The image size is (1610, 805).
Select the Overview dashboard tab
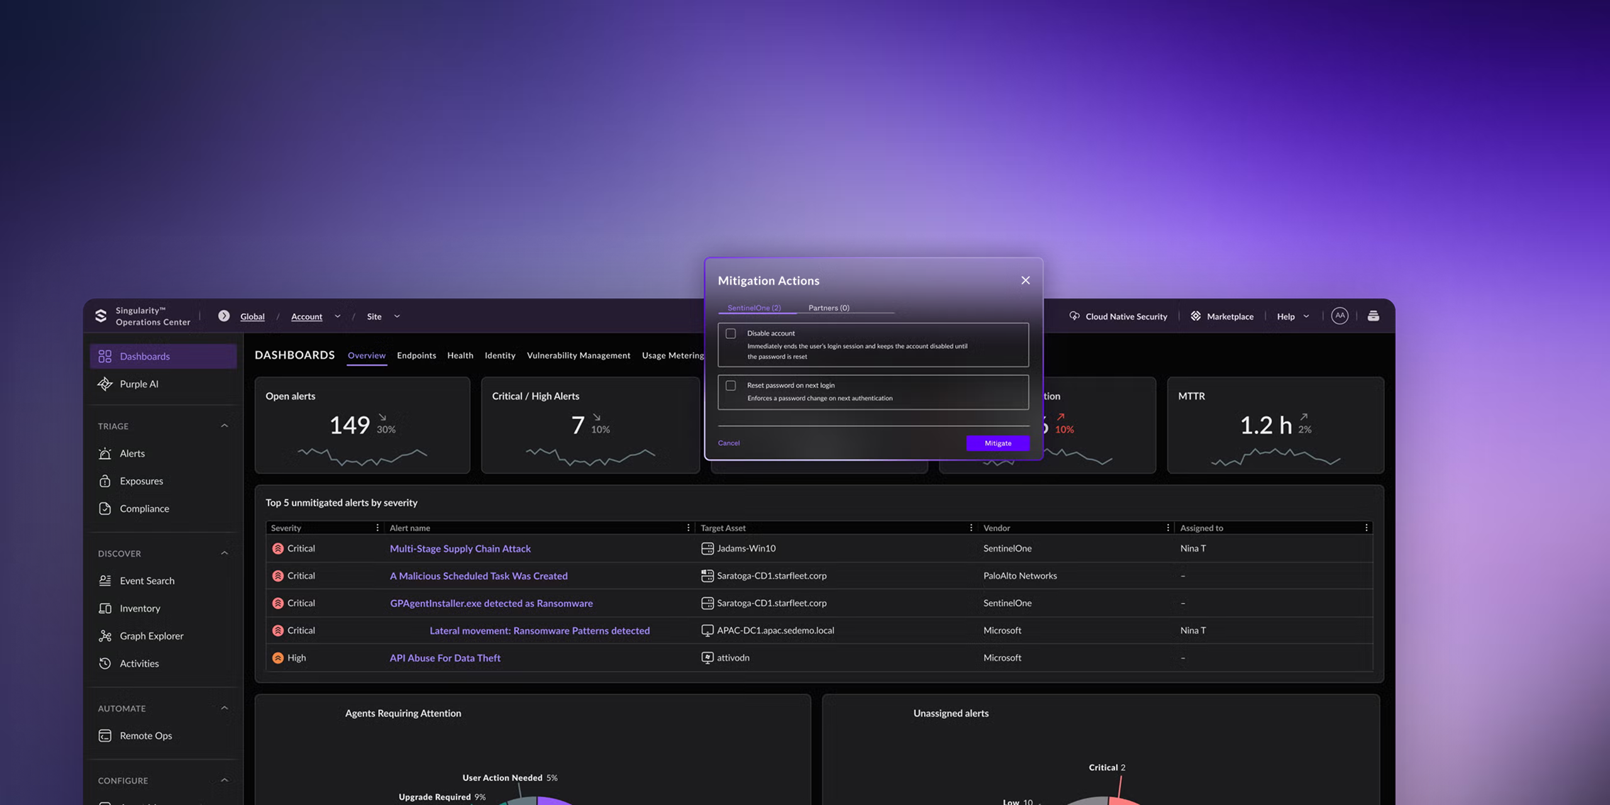[367, 355]
